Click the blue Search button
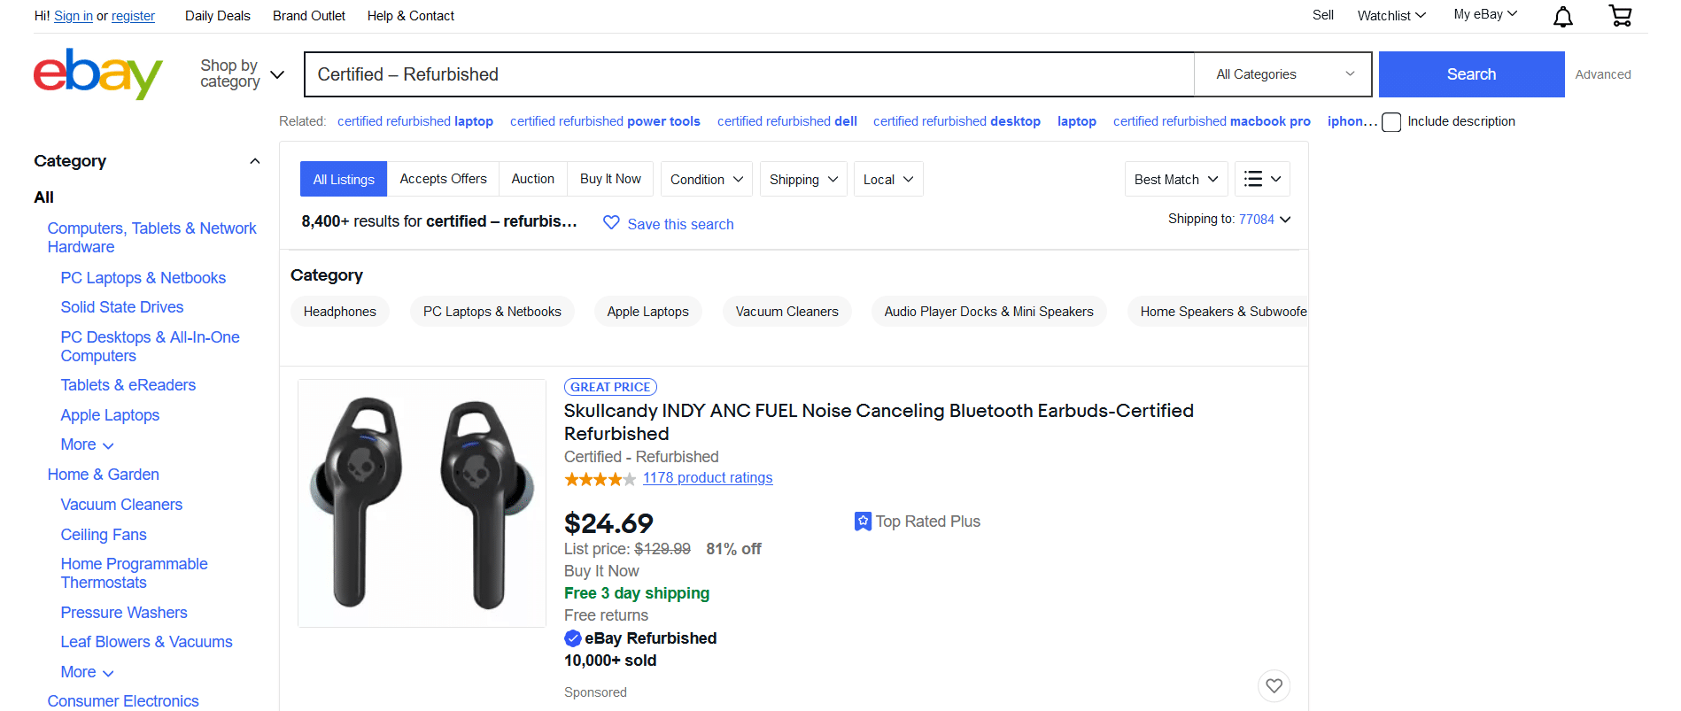 pos(1471,74)
